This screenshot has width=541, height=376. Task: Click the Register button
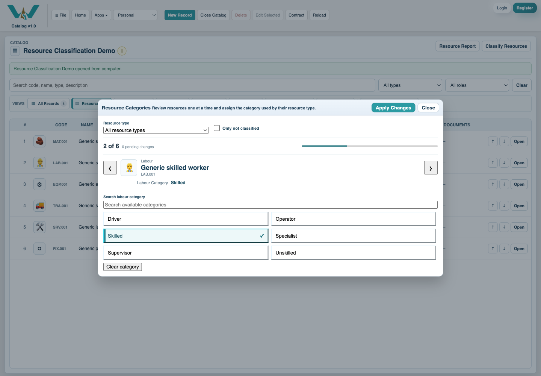525,8
